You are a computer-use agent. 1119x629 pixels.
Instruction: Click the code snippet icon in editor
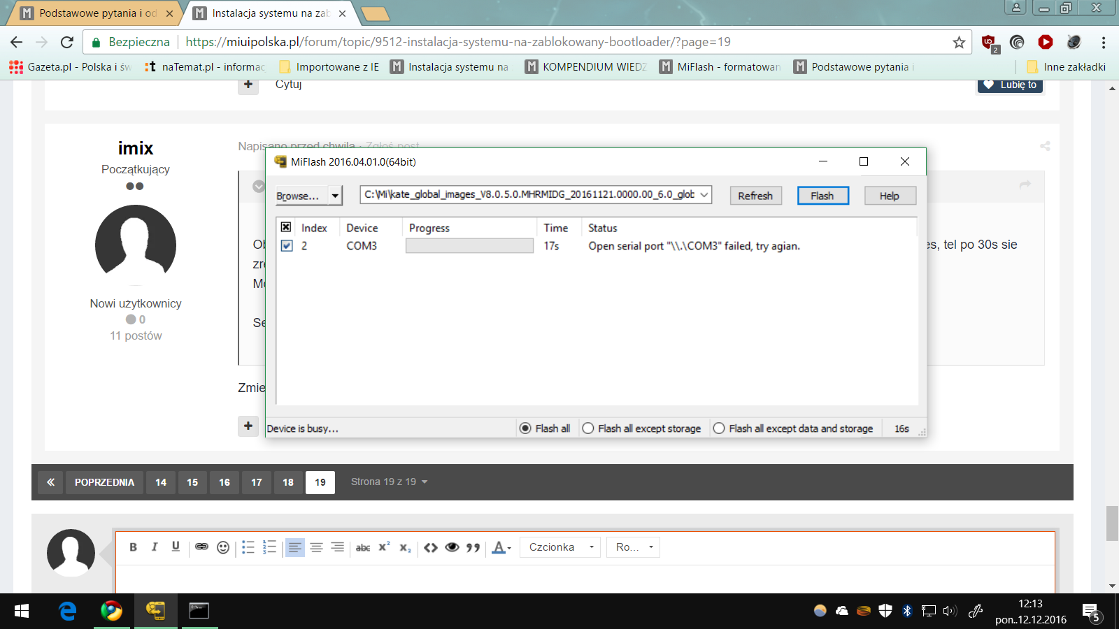coord(431,547)
